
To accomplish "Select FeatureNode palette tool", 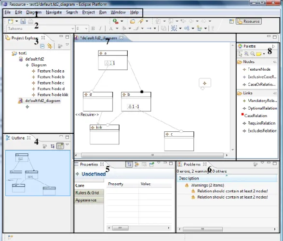I will 256,69.
